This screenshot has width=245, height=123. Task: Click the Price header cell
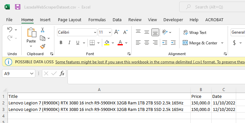(x=201, y=96)
